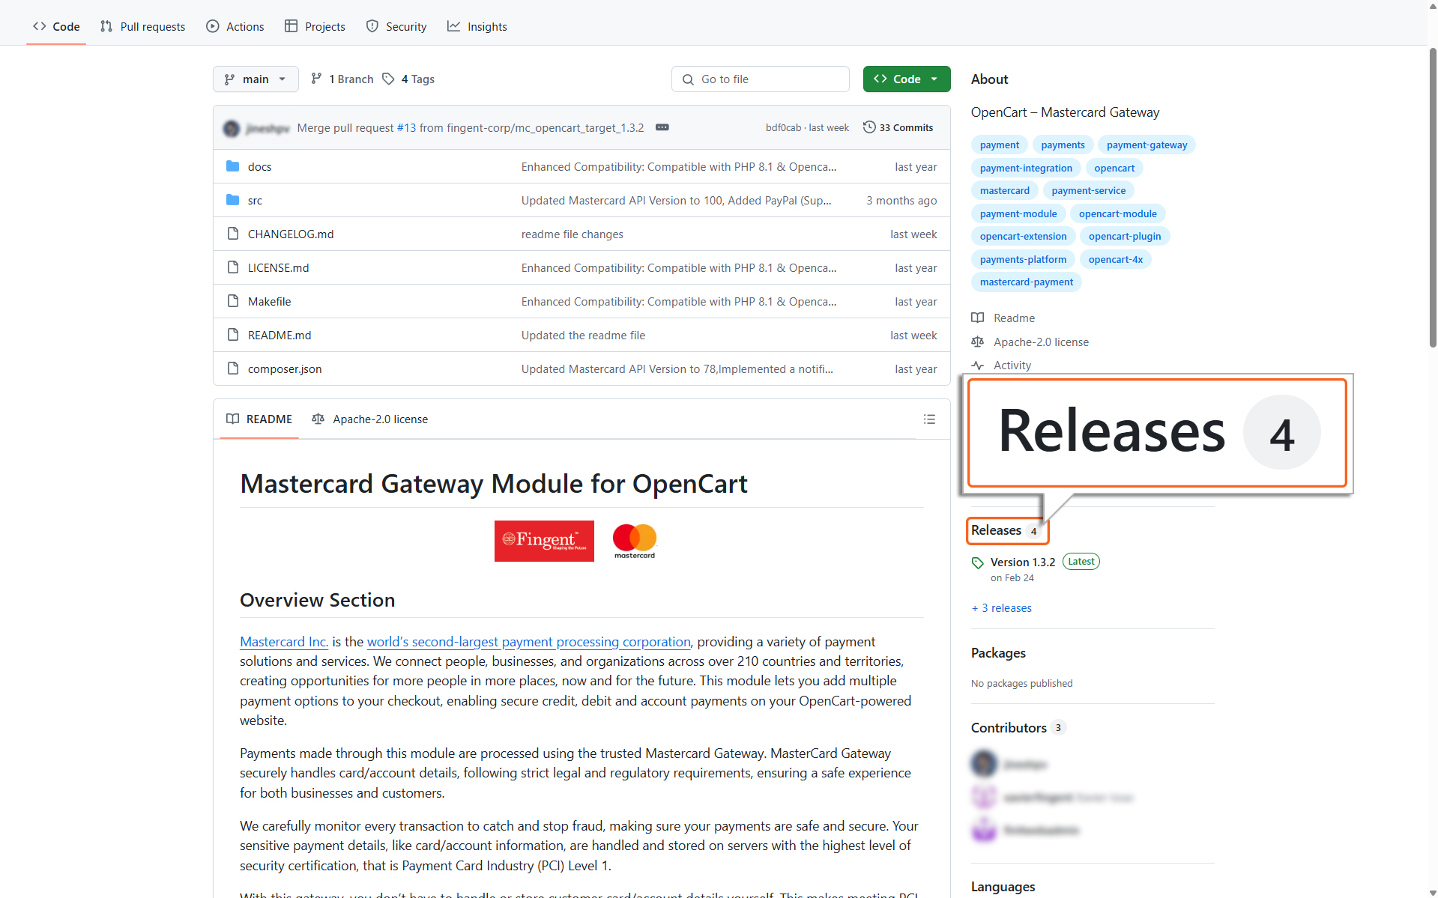Show the additional 3 releases
This screenshot has width=1438, height=898.
[1001, 608]
